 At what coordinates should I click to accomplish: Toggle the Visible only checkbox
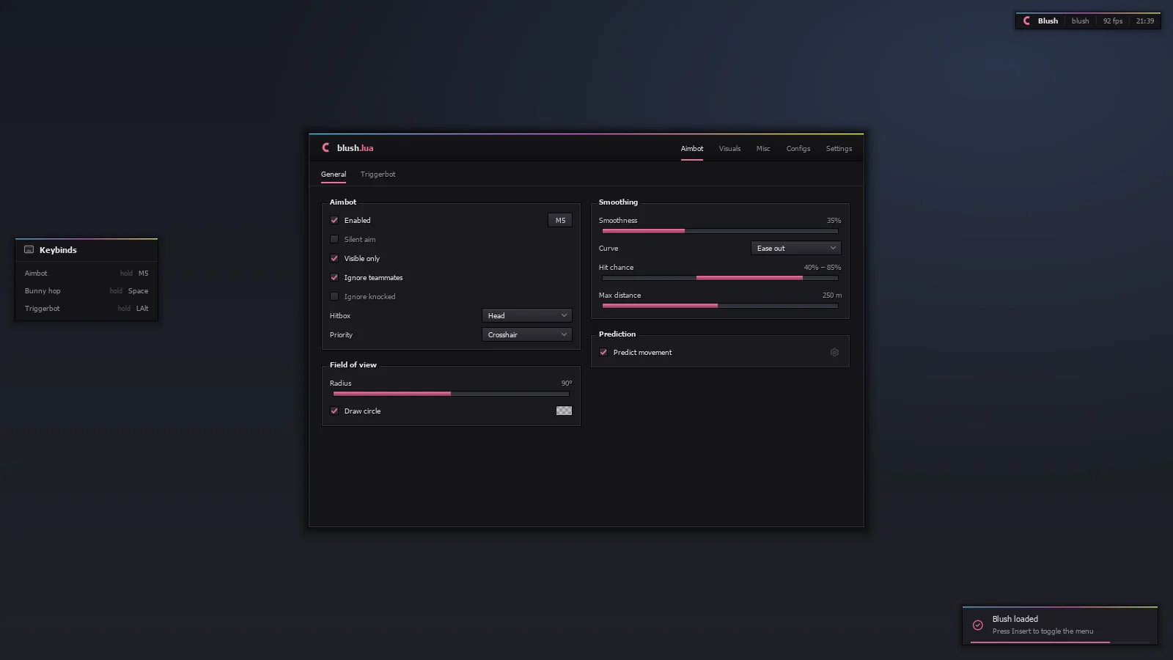pyautogui.click(x=334, y=259)
